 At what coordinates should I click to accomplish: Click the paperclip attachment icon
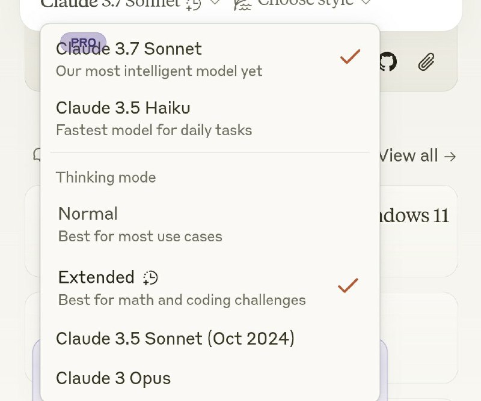click(x=427, y=61)
